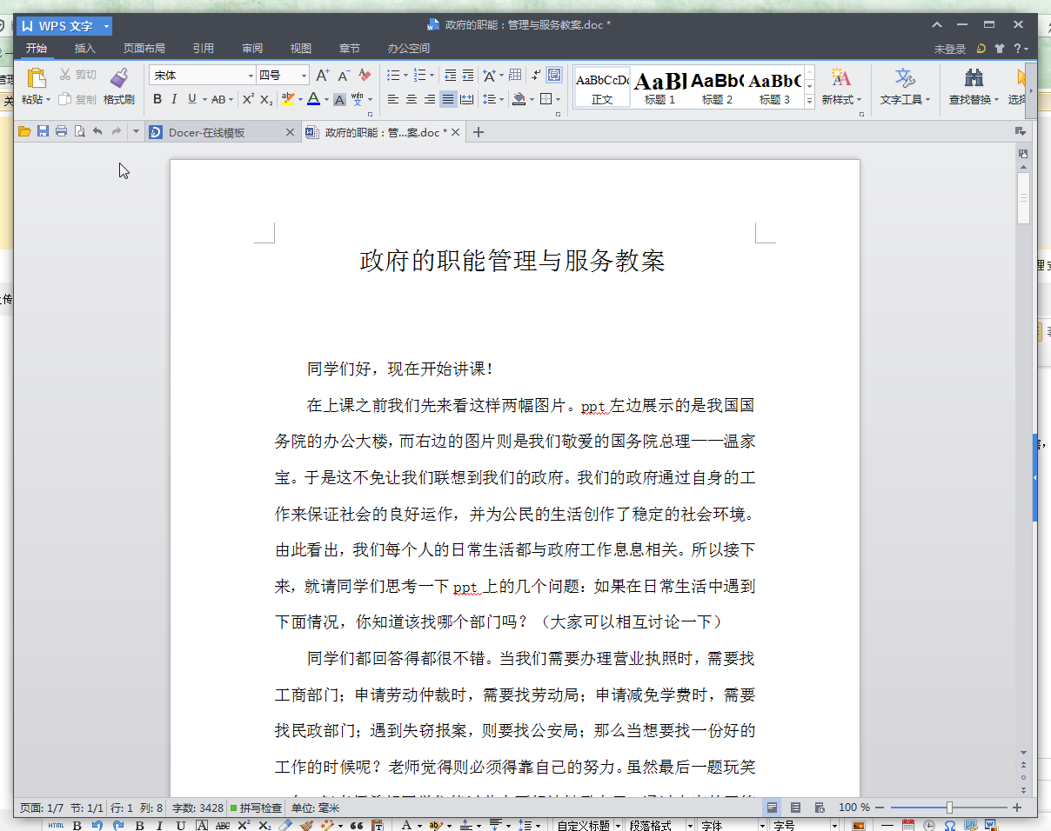Select the Format Painter (格式刷) tool
The image size is (1051, 831).
pos(119,87)
